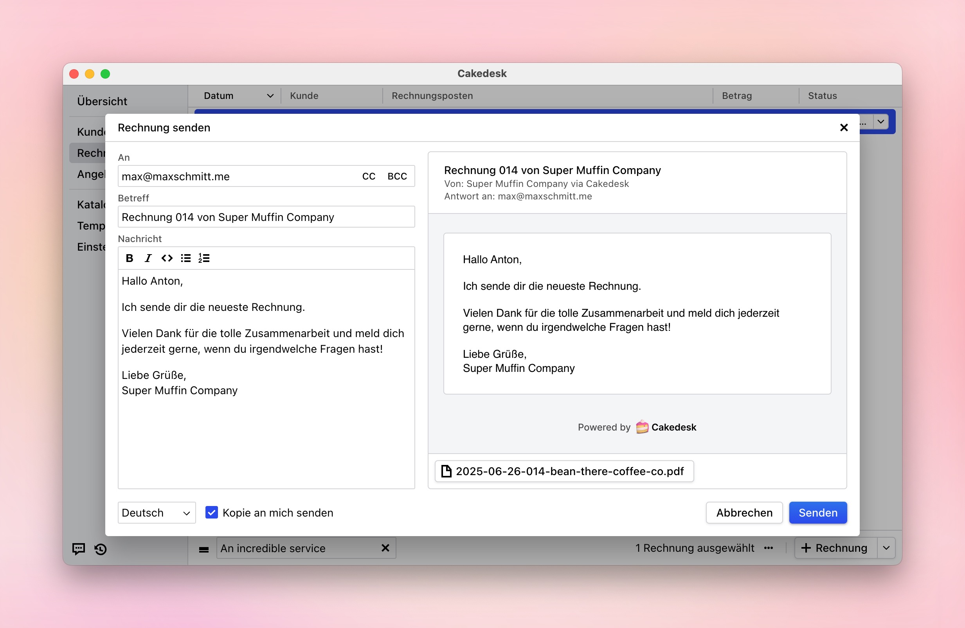Screen dimensions: 965x628
Task: Click the Senden button
Action: 818,513
